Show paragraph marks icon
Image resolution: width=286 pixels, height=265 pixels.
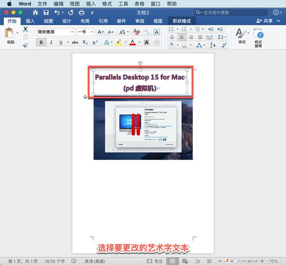pyautogui.click(x=223, y=45)
